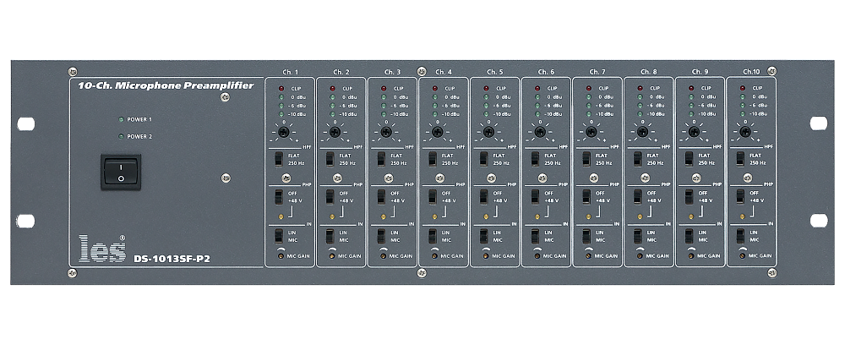
Task: Click the Ch. 4 yellow phantom power LED
Action: pyautogui.click(x=434, y=216)
